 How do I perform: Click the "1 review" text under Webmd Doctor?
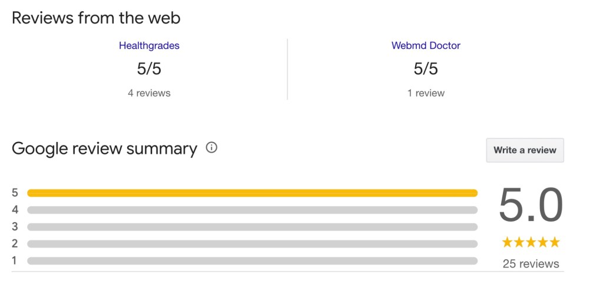[x=426, y=93]
